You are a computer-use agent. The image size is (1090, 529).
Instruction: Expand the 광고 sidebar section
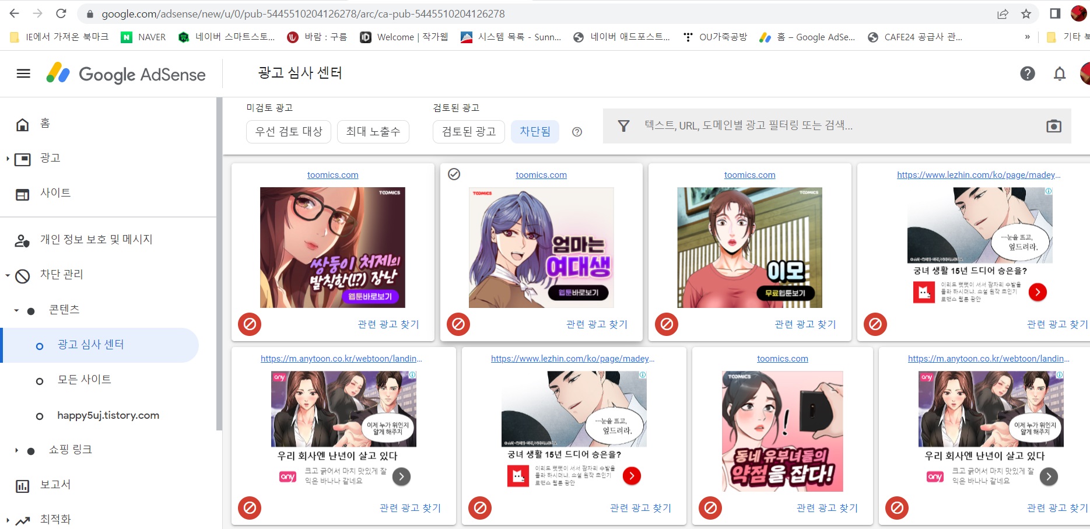(x=8, y=159)
